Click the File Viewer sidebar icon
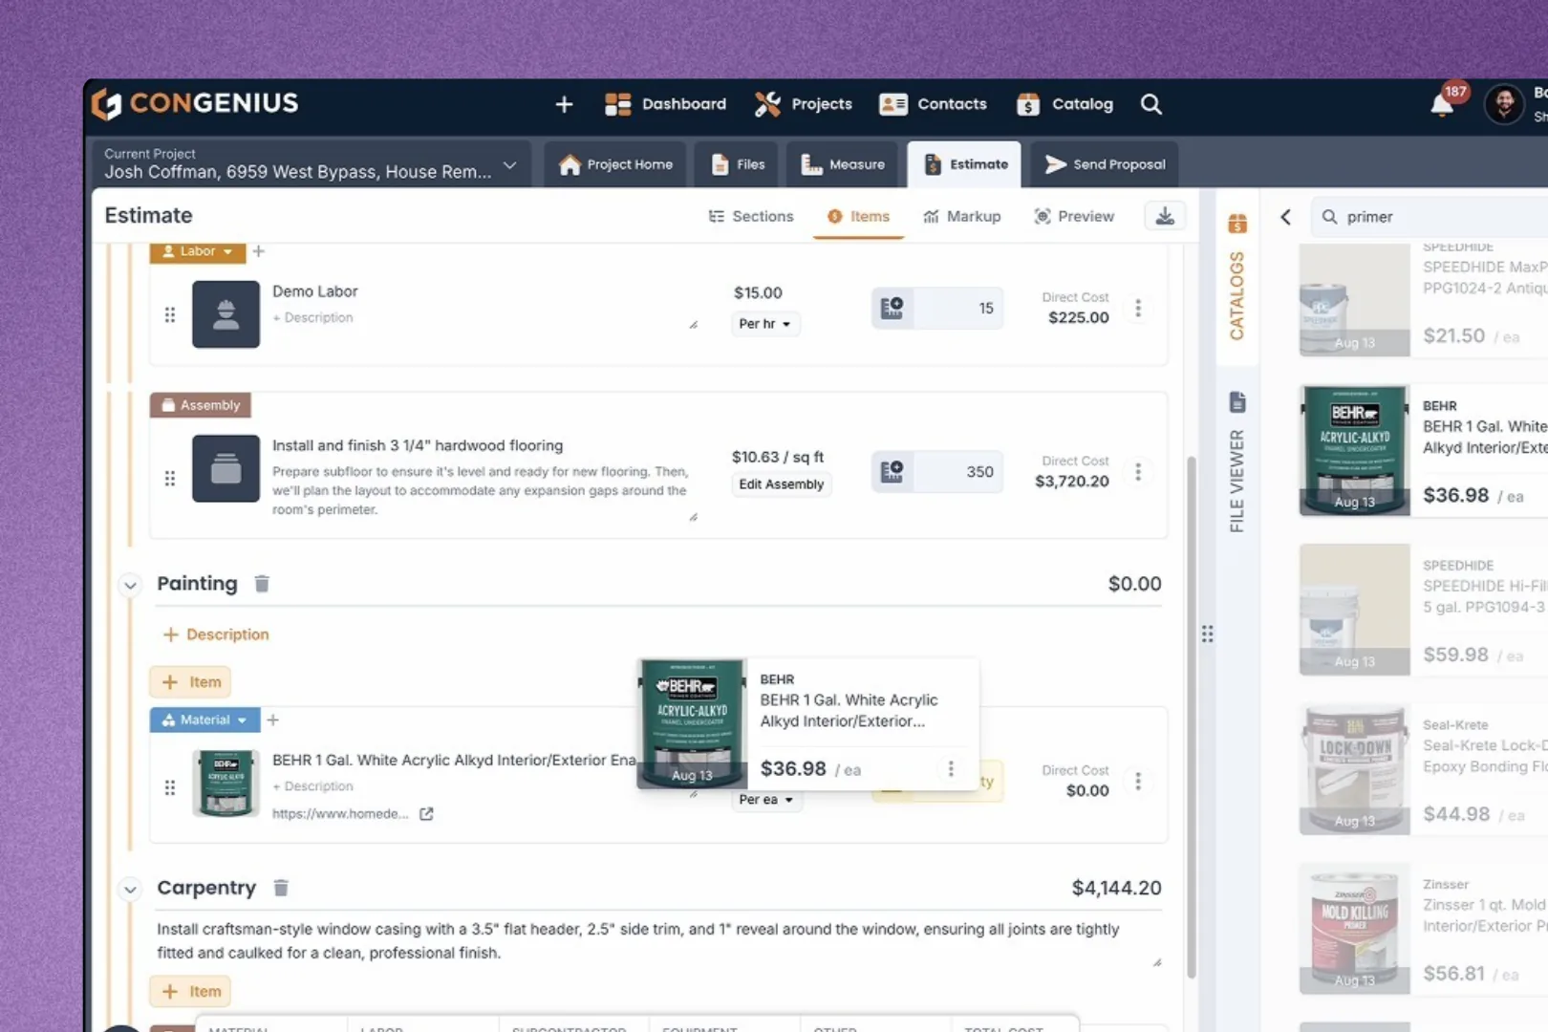The image size is (1548, 1032). pyautogui.click(x=1237, y=402)
